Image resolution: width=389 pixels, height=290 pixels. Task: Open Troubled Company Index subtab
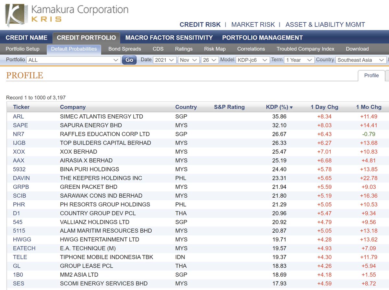(x=305, y=49)
